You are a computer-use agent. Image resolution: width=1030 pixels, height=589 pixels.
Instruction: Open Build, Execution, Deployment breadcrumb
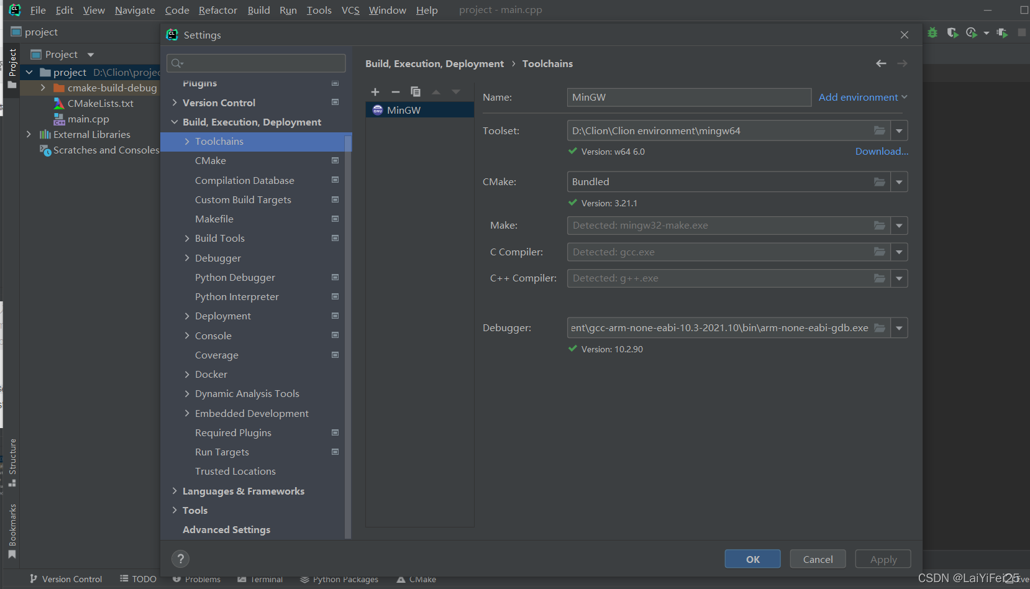[435, 63]
